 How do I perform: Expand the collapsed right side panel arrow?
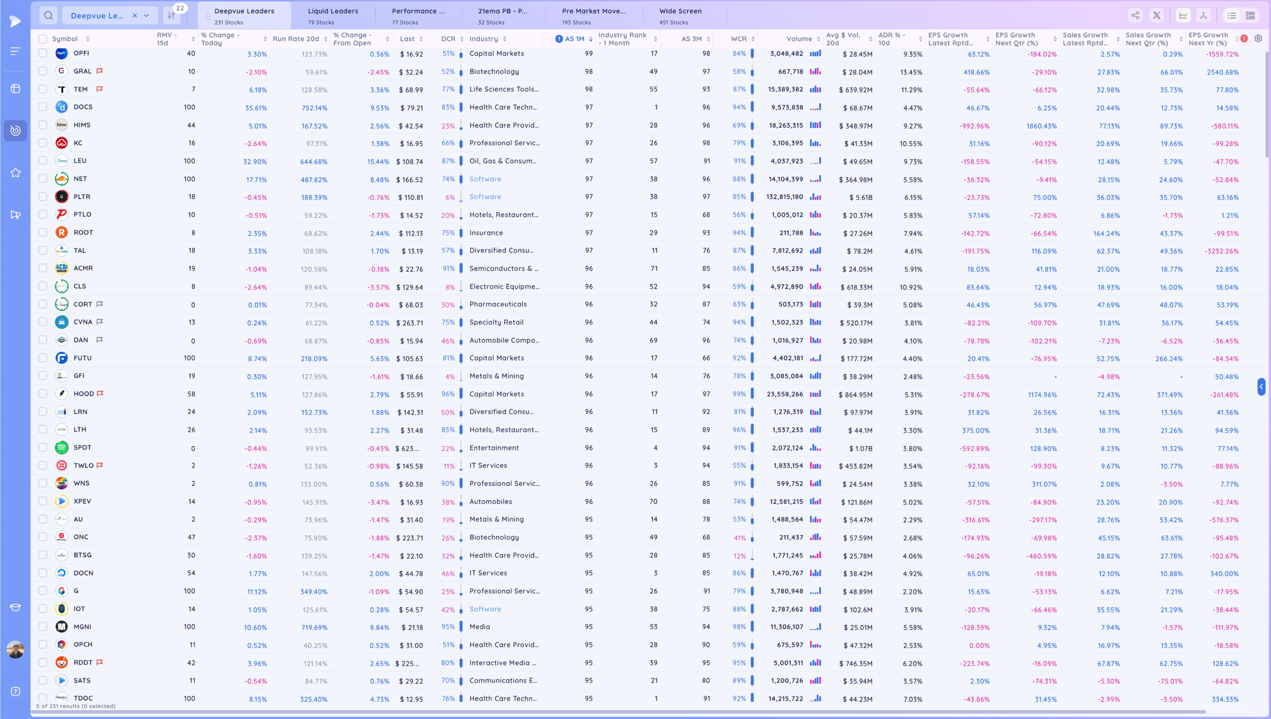(x=1261, y=387)
